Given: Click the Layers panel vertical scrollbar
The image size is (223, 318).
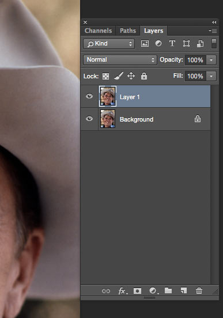Looking at the screenshot, I should (215, 184).
